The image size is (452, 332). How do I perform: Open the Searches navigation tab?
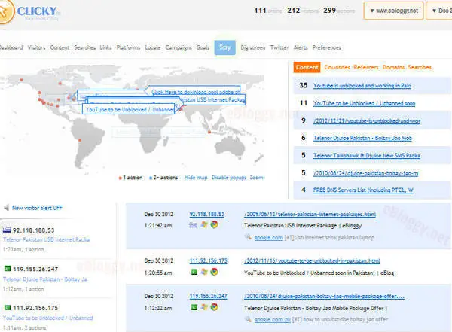click(84, 47)
